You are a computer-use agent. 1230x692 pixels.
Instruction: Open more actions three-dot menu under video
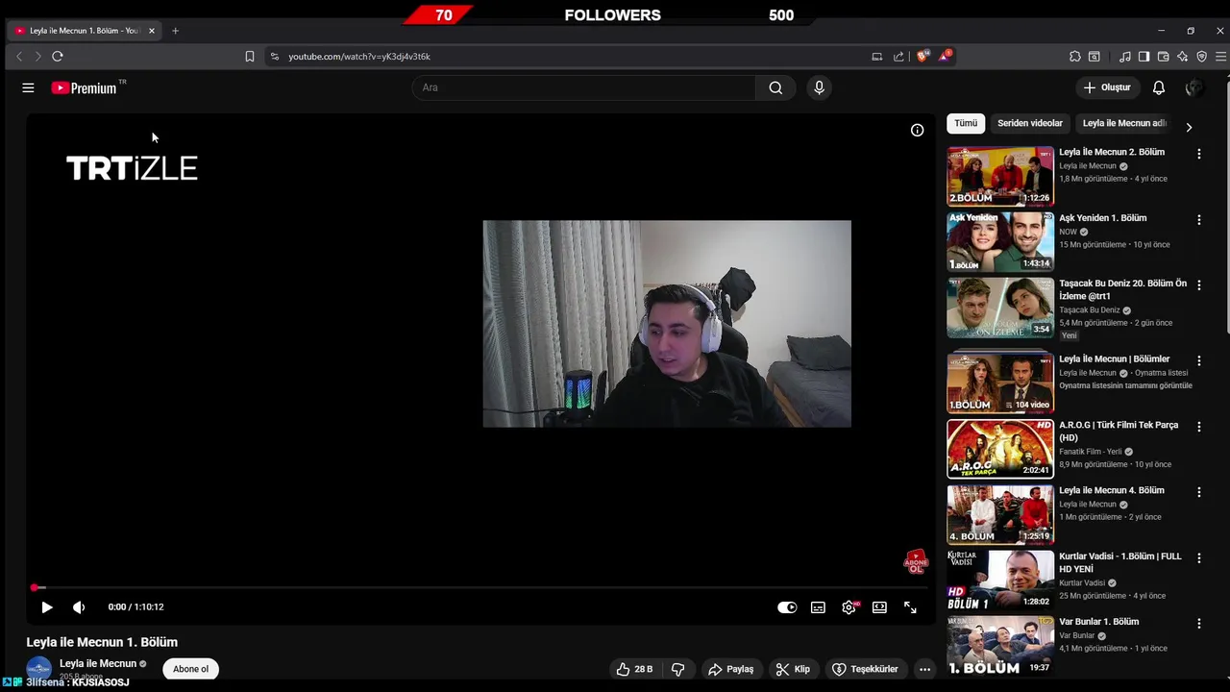[x=924, y=669]
